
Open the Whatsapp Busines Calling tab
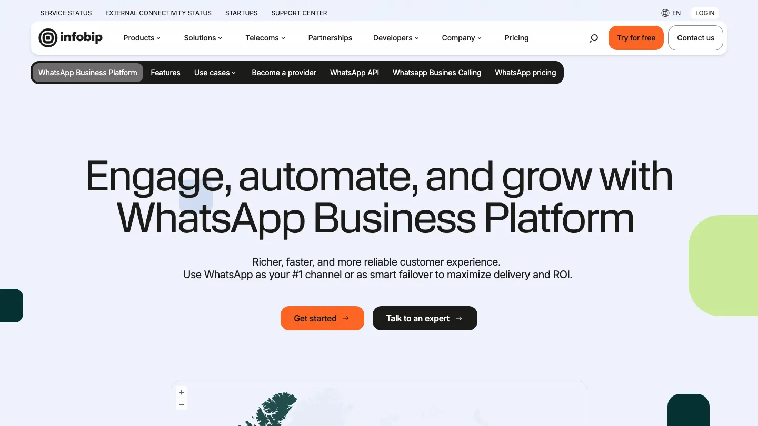coord(437,73)
